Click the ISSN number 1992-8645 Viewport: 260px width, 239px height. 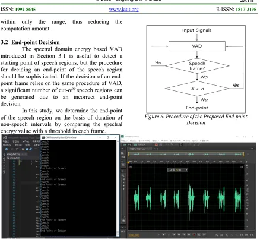tap(26, 10)
